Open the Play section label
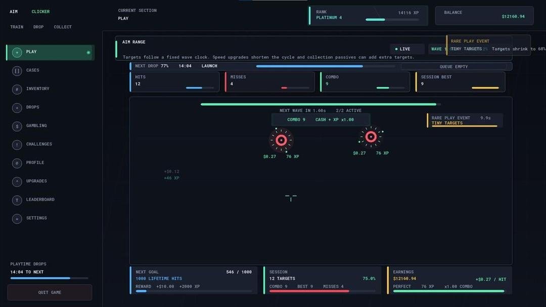This screenshot has width=546, height=307. click(31, 52)
